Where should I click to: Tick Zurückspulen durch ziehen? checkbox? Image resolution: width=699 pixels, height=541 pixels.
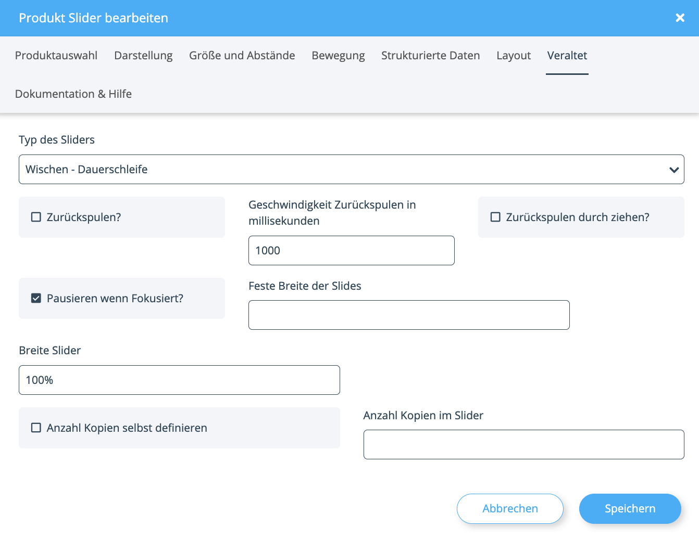click(495, 217)
